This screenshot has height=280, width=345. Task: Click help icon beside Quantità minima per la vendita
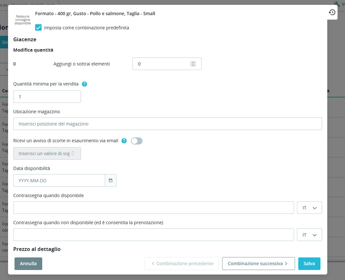pyautogui.click(x=84, y=84)
